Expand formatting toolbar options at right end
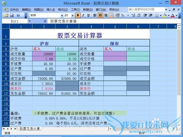Screen dimensions: 183x137 click(180, 16)
